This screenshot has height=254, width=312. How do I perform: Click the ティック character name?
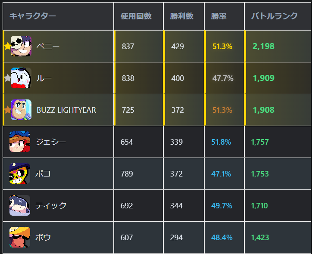[x=51, y=205]
